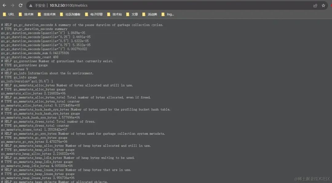332x183 pixels.
Task: Click the quantile="0" 1.8689e-05 line
Action: tap(43, 33)
